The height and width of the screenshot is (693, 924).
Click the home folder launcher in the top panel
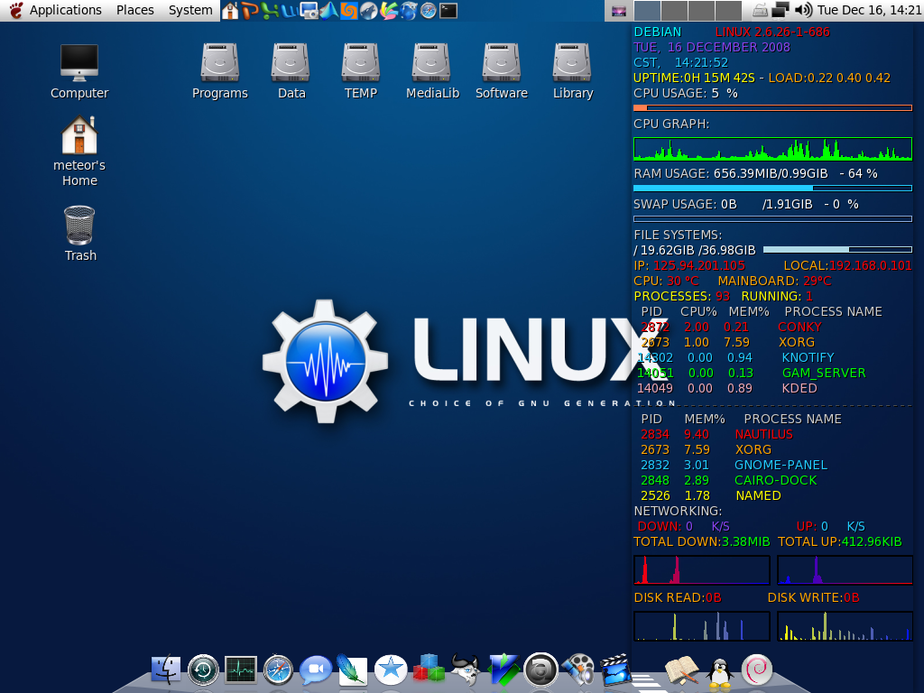pyautogui.click(x=230, y=11)
